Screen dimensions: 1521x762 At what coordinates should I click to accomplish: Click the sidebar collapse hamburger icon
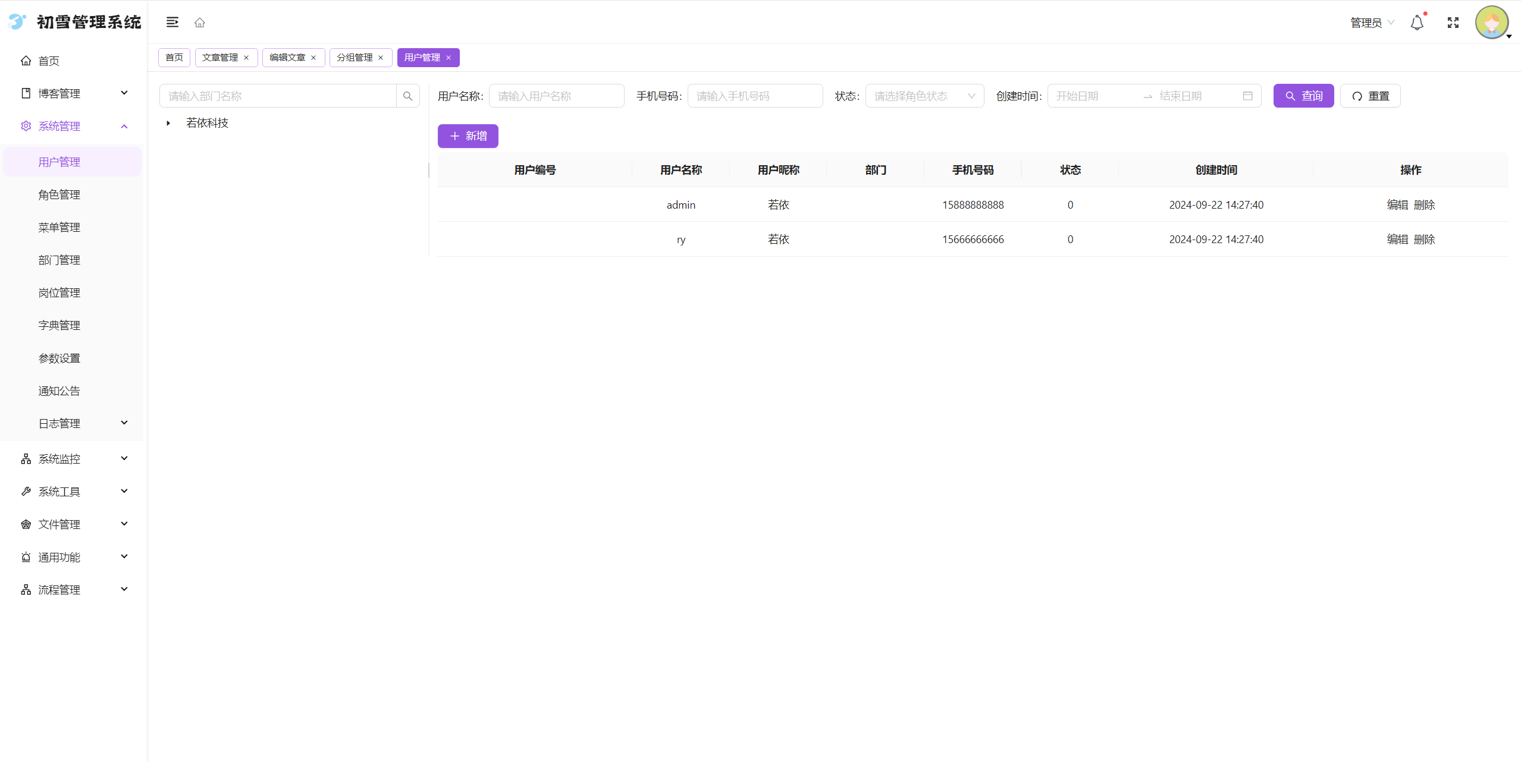[172, 23]
